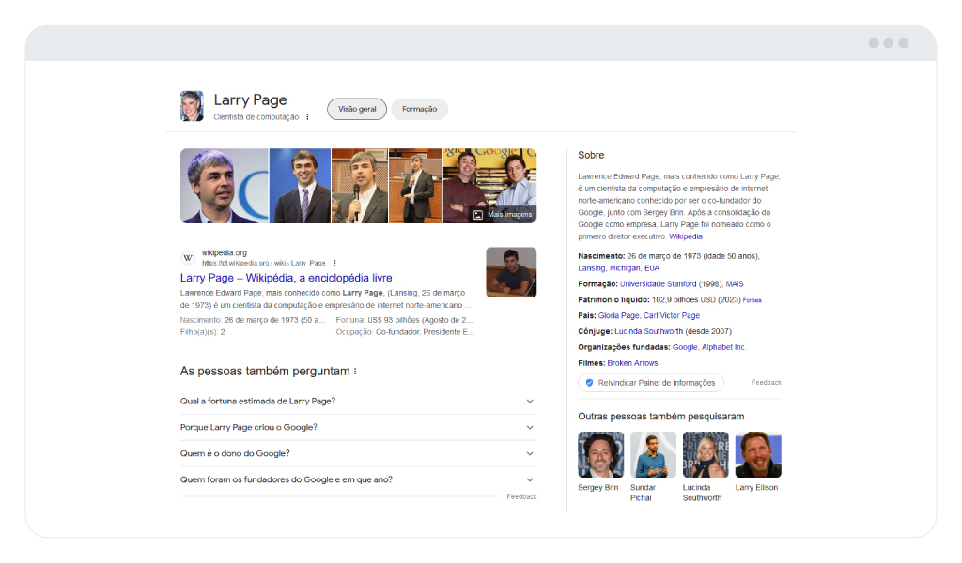Select the Visão geral tab

357,109
